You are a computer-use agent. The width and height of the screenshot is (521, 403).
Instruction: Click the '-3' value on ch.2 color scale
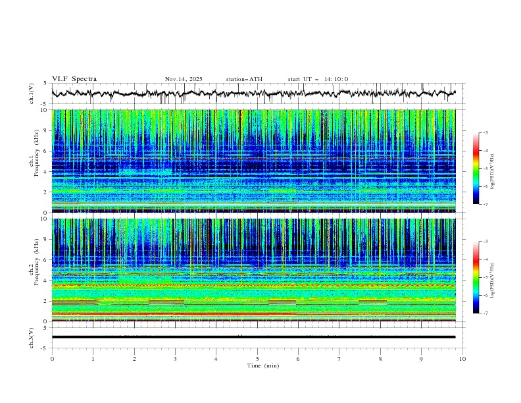click(485, 242)
